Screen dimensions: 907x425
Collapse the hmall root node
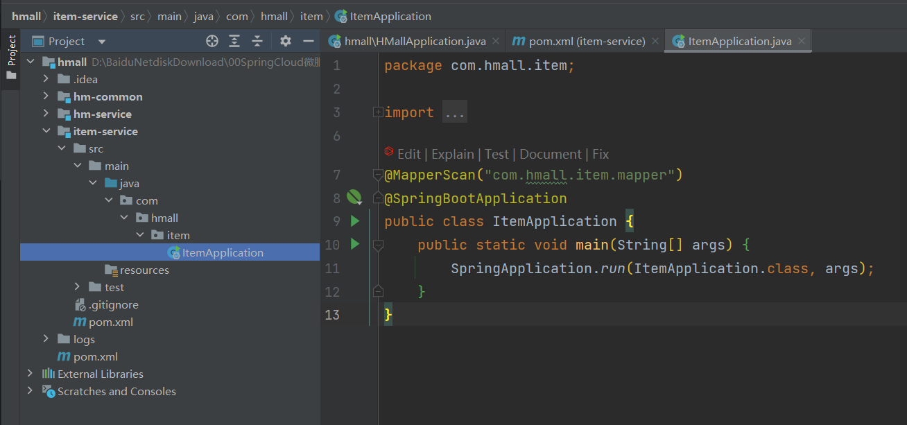pos(30,62)
